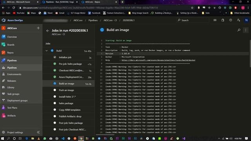Go back using the arrow beside Jobs in run
Viewport: 251px width, 141px height.
pyautogui.click(x=47, y=31)
